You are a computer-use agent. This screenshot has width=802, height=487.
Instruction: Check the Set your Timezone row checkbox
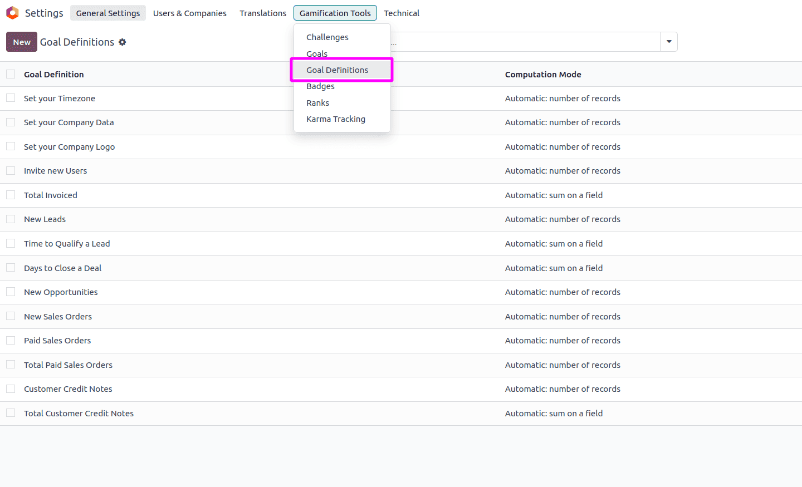[x=10, y=98]
